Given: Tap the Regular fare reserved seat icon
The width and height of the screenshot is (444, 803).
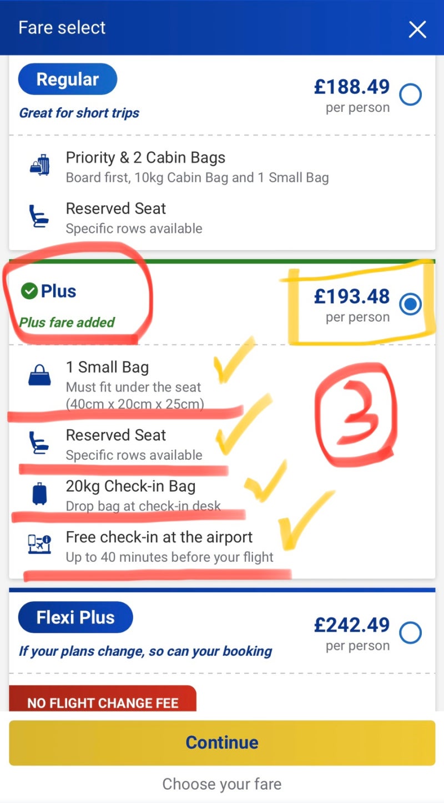Looking at the screenshot, I should pyautogui.click(x=39, y=217).
